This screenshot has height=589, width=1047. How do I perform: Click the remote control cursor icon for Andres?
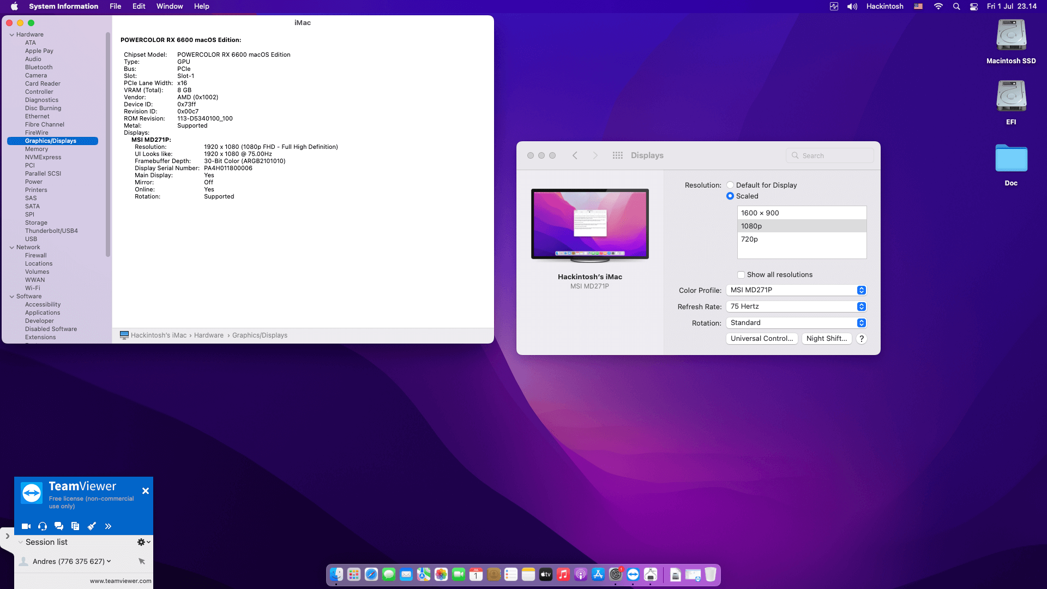tap(142, 561)
